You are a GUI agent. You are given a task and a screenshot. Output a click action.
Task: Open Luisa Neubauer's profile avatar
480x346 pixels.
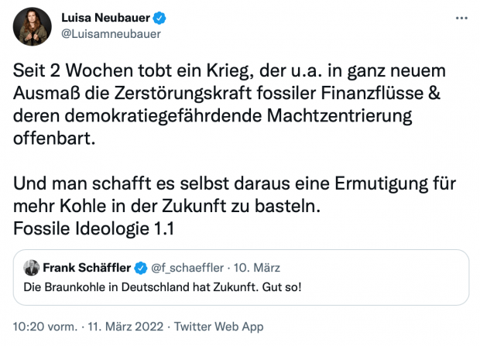coord(32,28)
